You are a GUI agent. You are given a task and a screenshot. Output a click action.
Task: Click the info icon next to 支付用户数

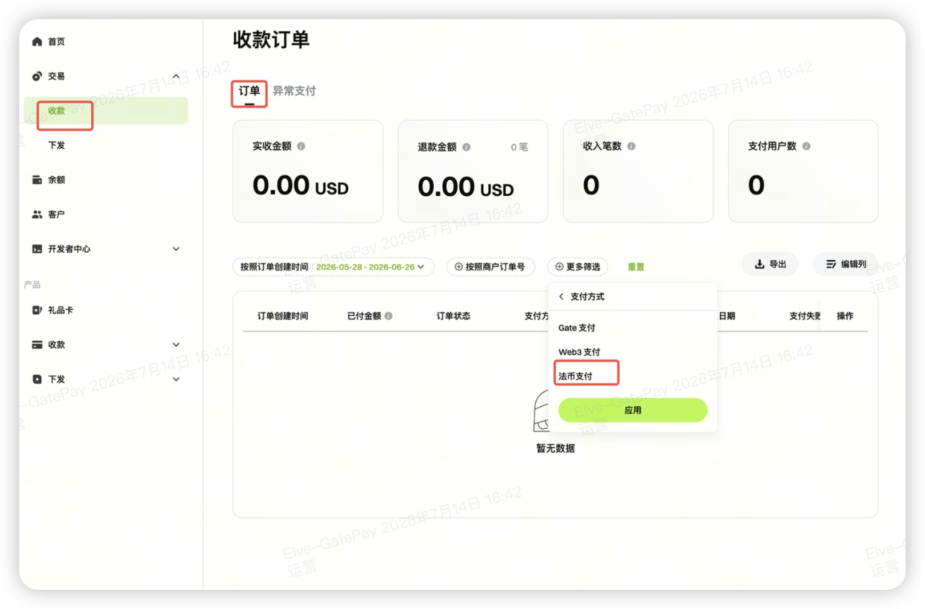coord(806,146)
